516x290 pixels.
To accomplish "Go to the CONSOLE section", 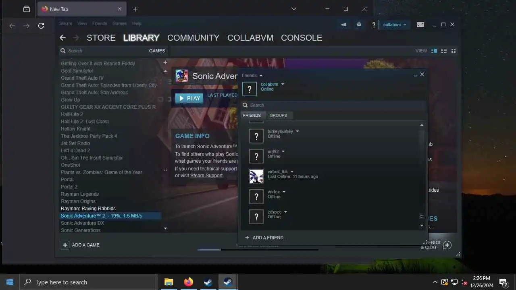I will [x=302, y=37].
